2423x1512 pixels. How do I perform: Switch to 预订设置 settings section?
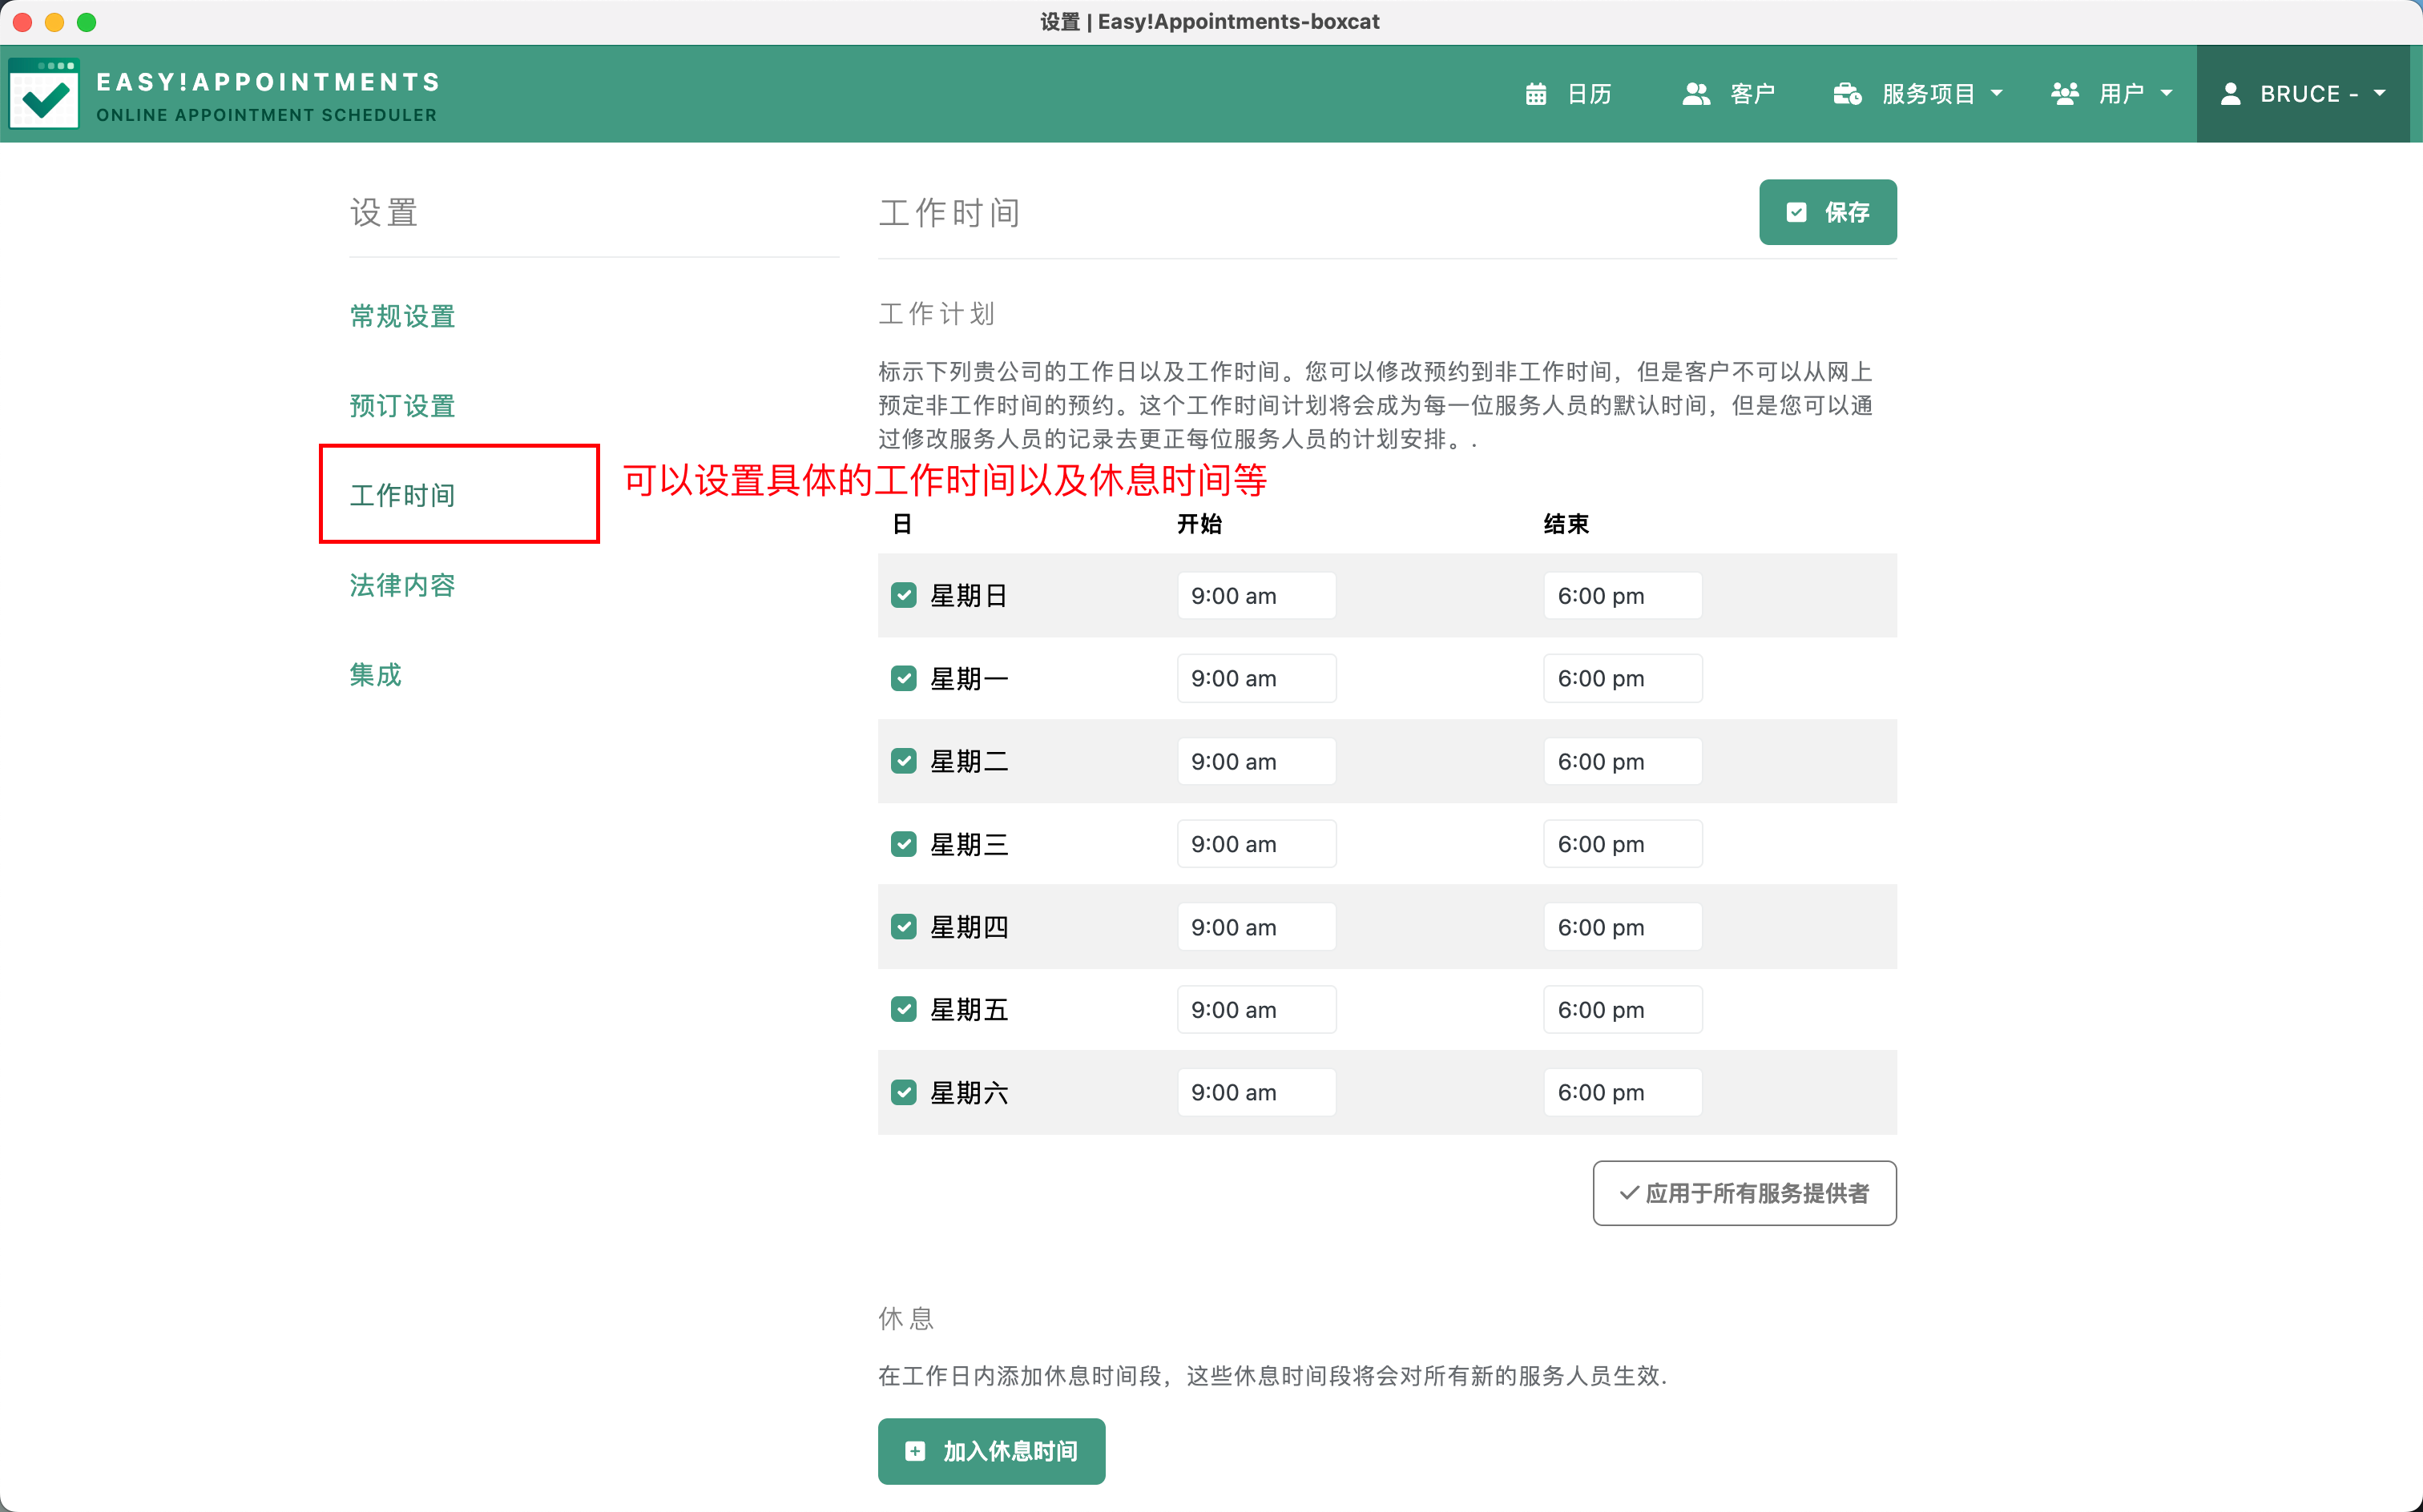(402, 406)
